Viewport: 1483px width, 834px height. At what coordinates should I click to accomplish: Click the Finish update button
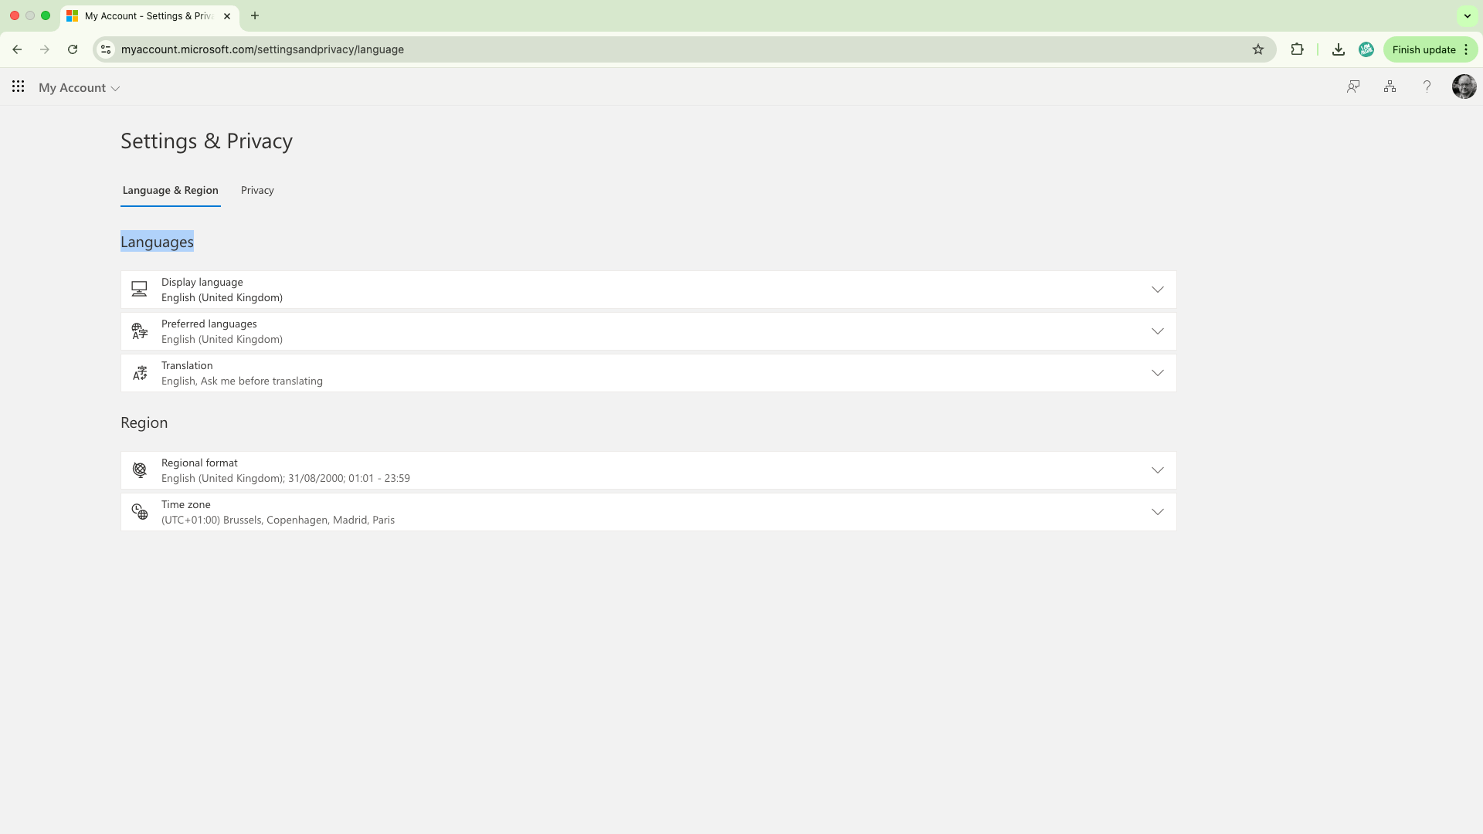(1423, 49)
